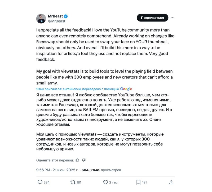Click the 2 тыс. likes count
Screen dimensions: 212x192
114,182
